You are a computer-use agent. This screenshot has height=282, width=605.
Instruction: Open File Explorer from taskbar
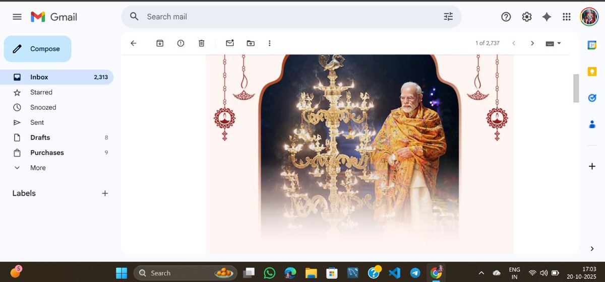pos(310,273)
